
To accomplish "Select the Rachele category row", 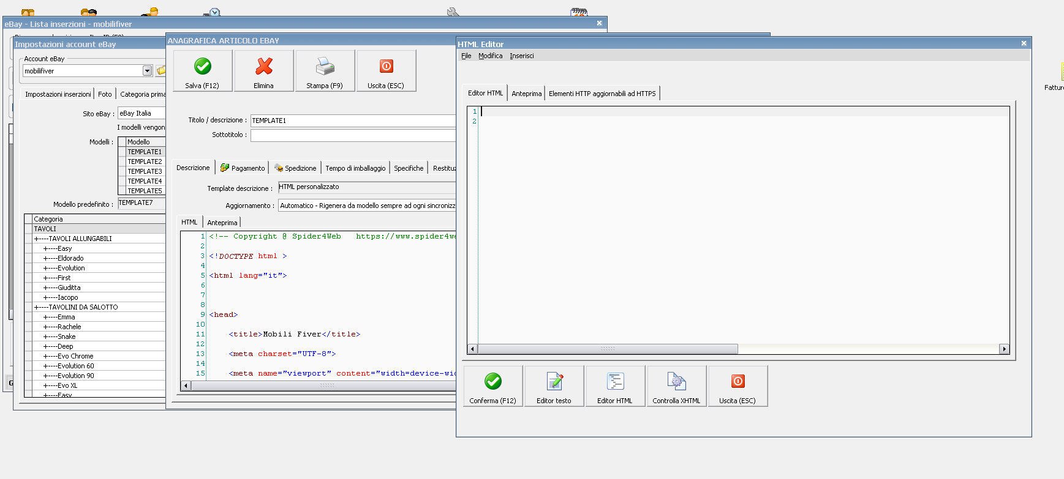I will click(99, 327).
